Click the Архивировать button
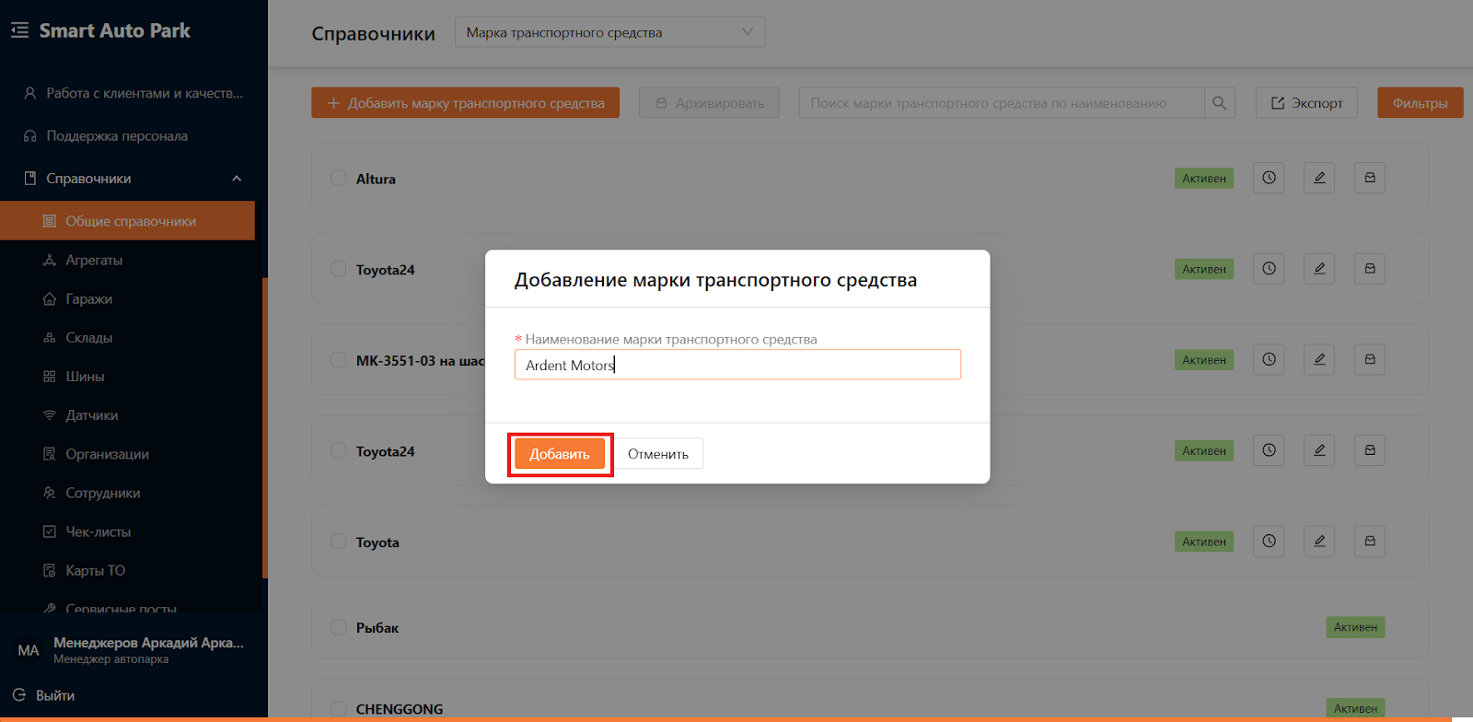 pos(710,102)
